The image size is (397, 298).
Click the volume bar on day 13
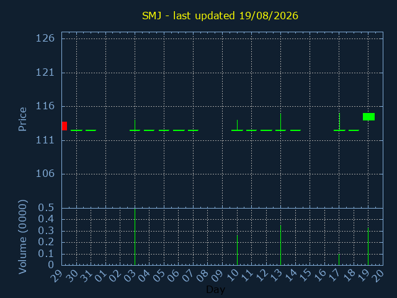pos(280,245)
